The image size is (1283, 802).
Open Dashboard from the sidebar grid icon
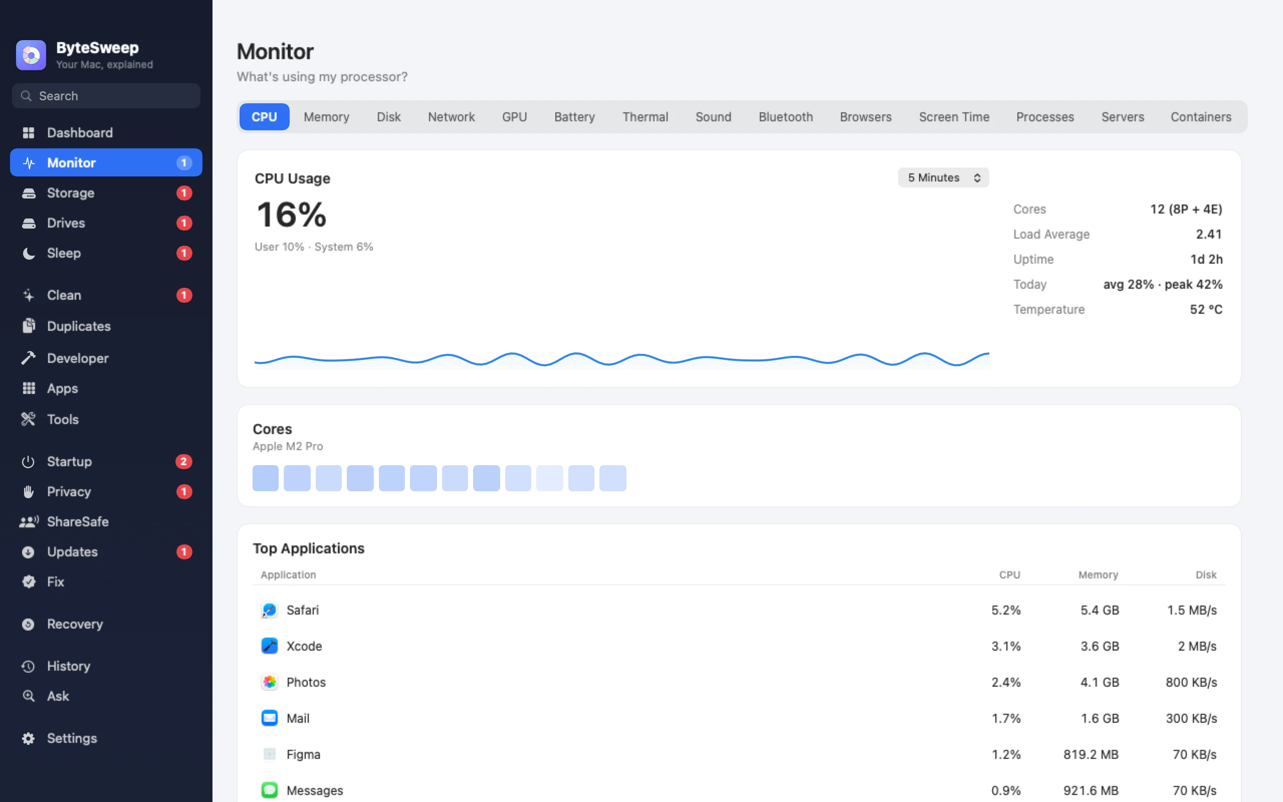tap(29, 133)
